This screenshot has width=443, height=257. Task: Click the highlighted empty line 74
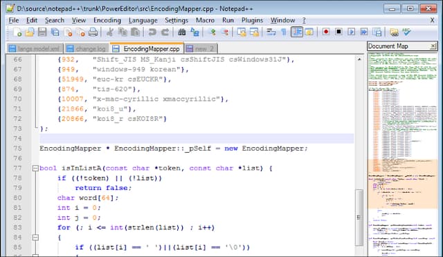197,138
